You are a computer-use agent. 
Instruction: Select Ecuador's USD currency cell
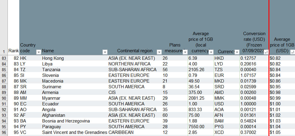coord(219,104)
